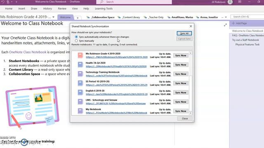This screenshot has height=148, width=264.
Task: Open Jill Robinson account avatar
Action: [x=230, y=2]
